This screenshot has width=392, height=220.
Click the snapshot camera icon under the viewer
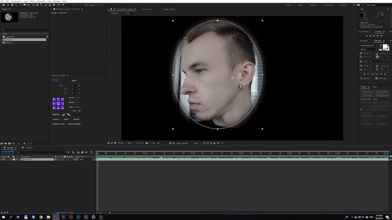(147, 143)
